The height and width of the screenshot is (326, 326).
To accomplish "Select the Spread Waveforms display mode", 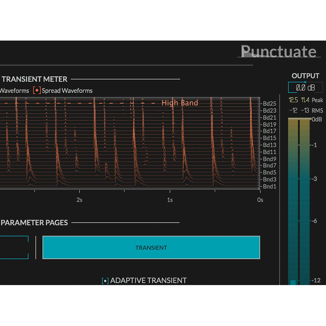I will point(67,91).
